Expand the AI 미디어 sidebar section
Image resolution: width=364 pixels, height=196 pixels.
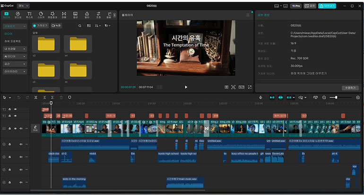click(15, 56)
